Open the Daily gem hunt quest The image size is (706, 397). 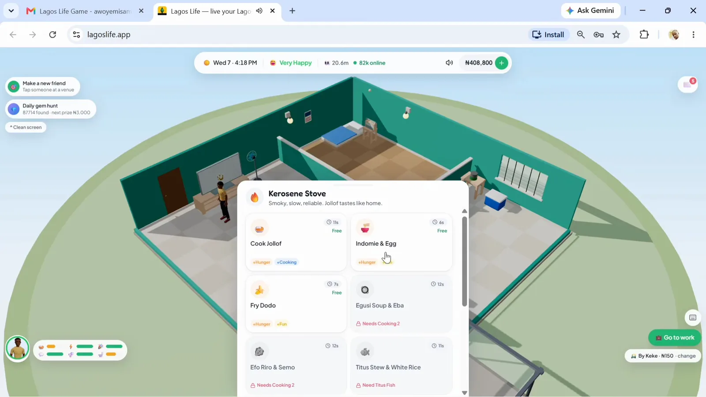[51, 109]
